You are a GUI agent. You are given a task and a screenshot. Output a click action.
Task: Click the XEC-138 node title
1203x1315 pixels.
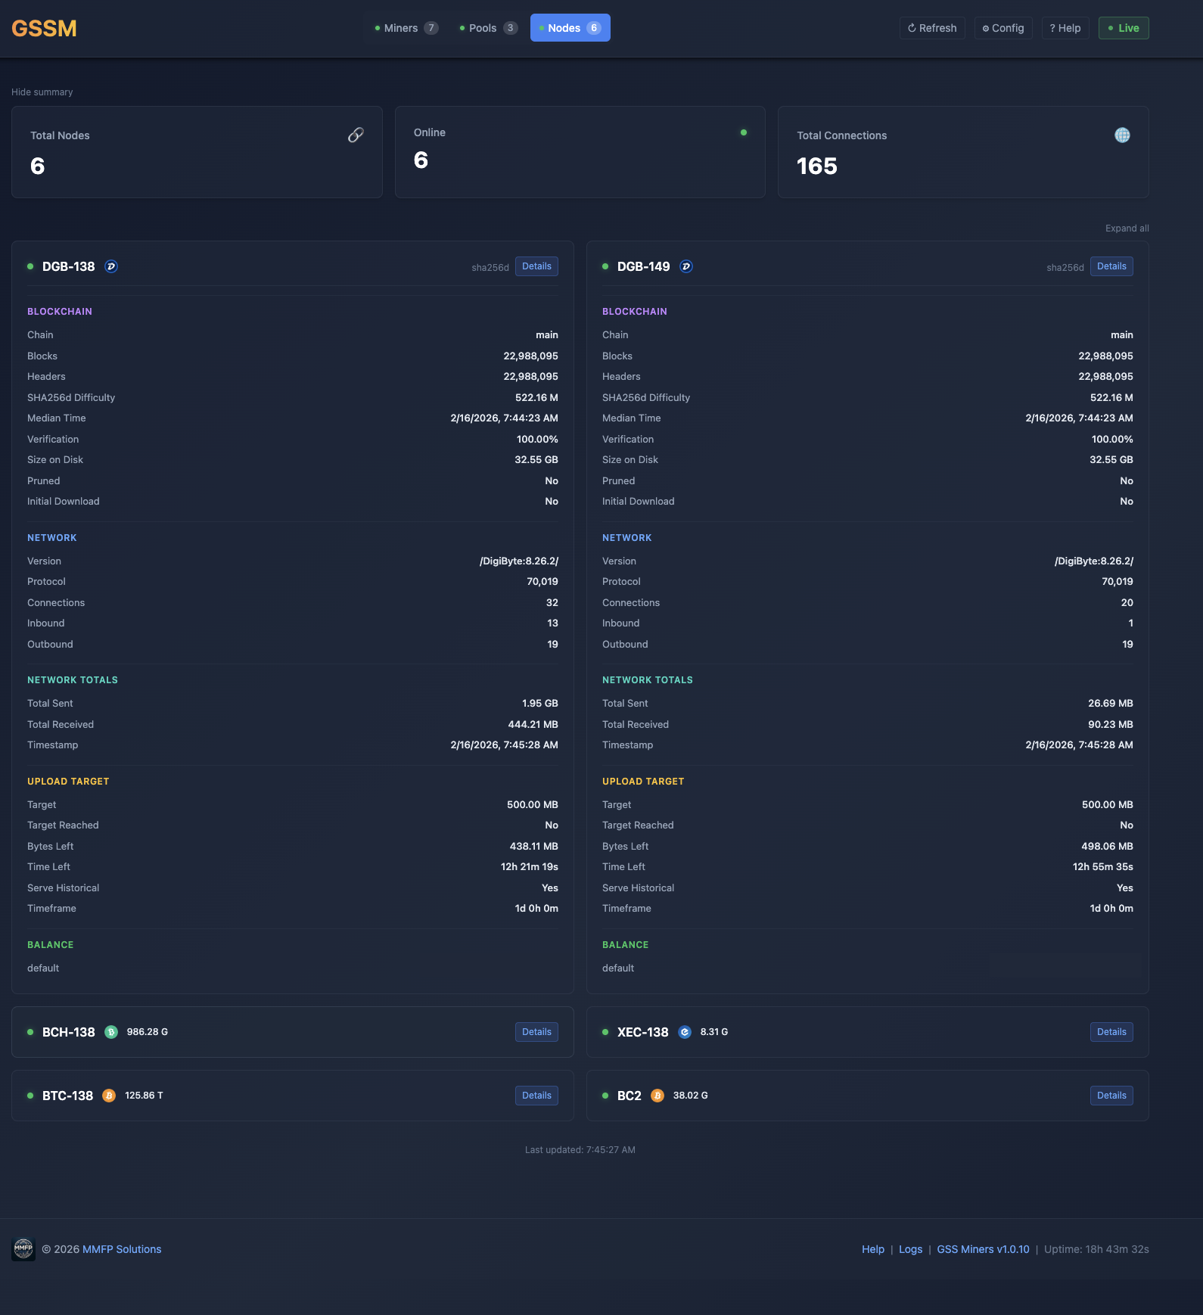coord(643,1032)
